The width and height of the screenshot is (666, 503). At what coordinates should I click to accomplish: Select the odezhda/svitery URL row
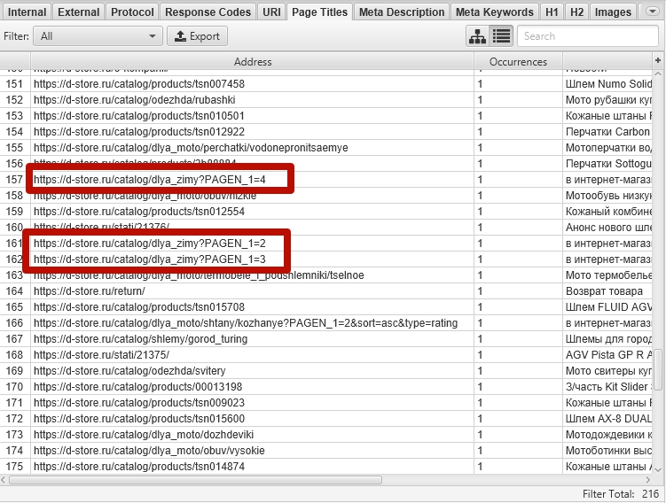coord(326,371)
